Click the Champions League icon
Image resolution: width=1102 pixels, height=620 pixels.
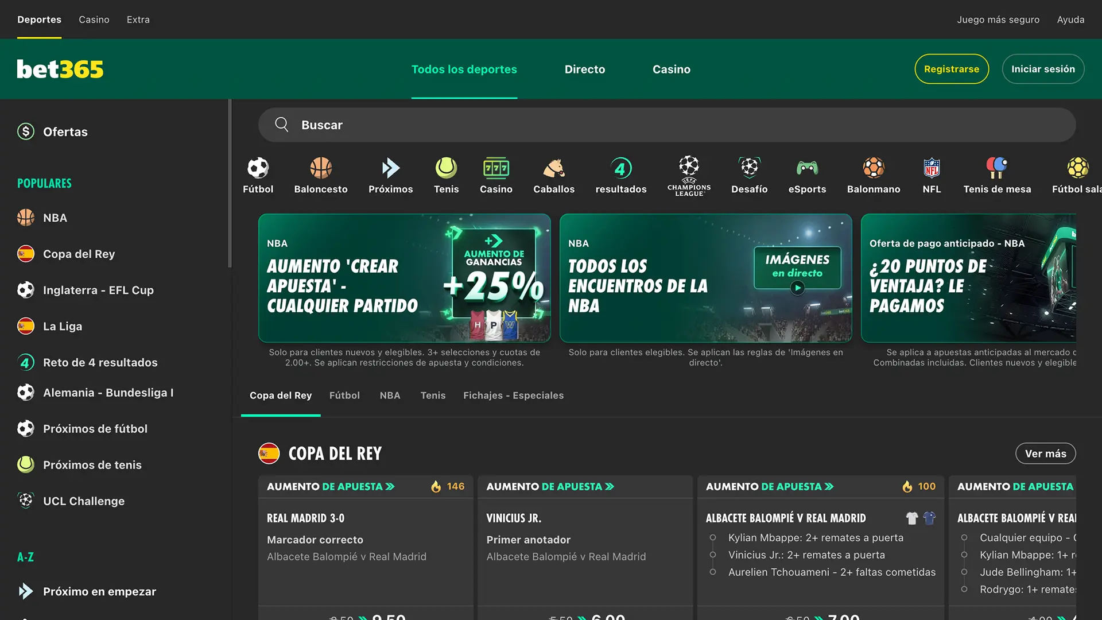click(x=689, y=174)
